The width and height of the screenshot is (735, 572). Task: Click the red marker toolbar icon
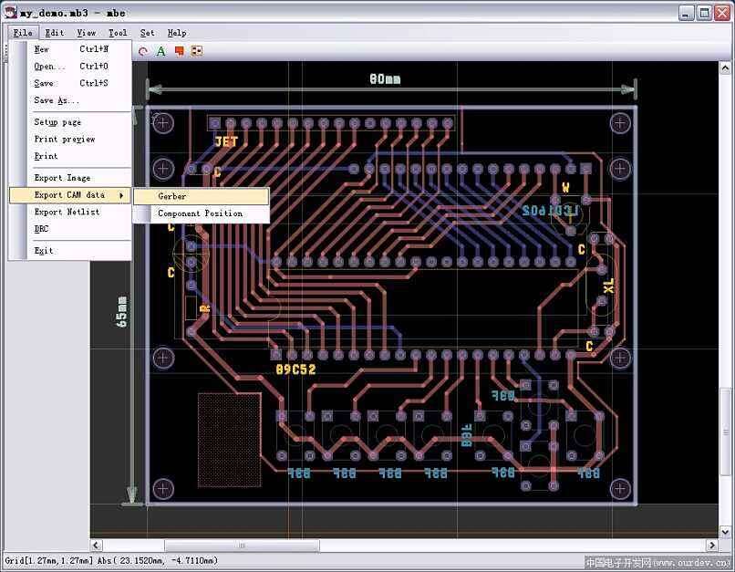tap(180, 51)
